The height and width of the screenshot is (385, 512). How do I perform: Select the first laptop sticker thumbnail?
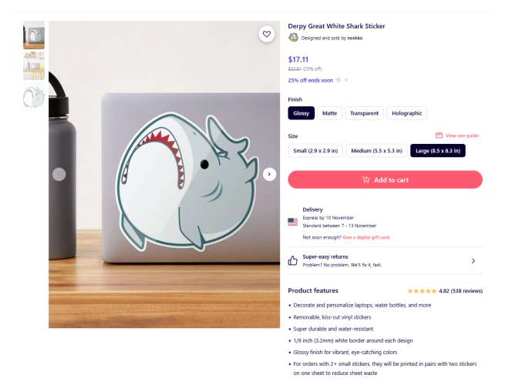[34, 36]
